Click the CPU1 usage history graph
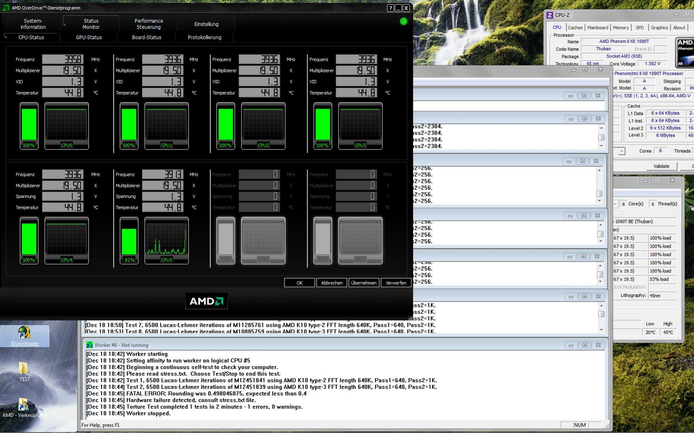 click(167, 126)
